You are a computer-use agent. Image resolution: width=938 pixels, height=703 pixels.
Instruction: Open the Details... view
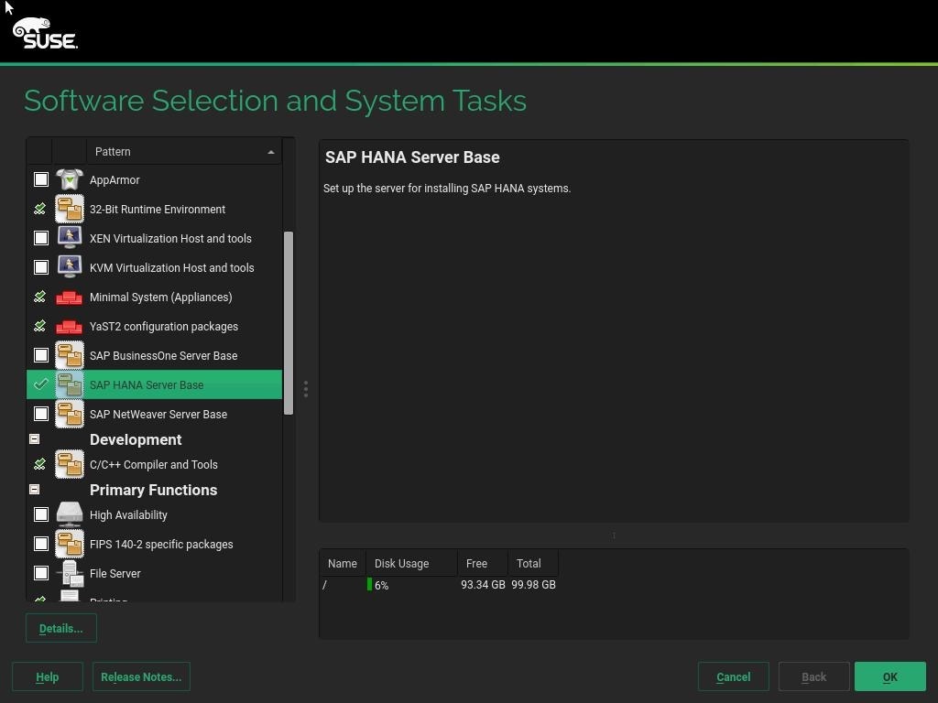click(61, 628)
